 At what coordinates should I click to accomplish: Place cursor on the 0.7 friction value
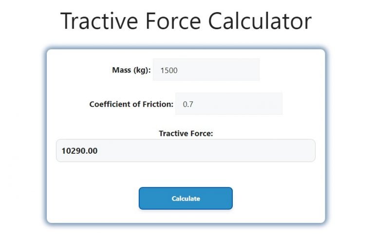188,105
